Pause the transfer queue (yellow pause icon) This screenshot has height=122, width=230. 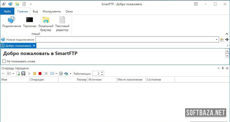[34, 73]
